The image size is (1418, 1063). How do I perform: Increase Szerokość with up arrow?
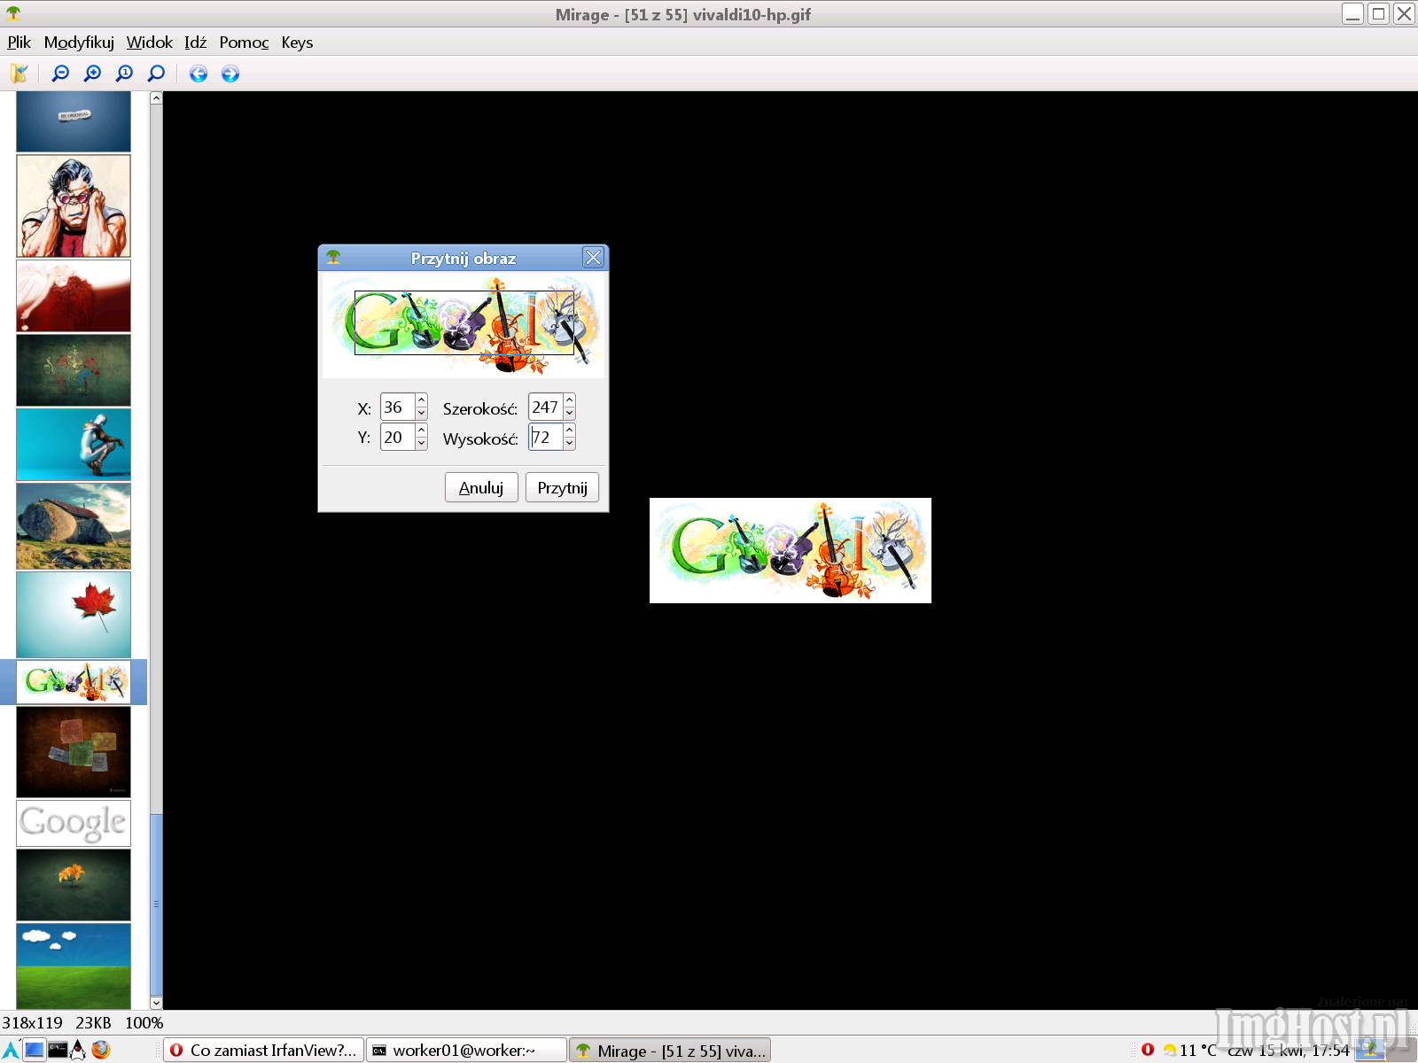(570, 400)
